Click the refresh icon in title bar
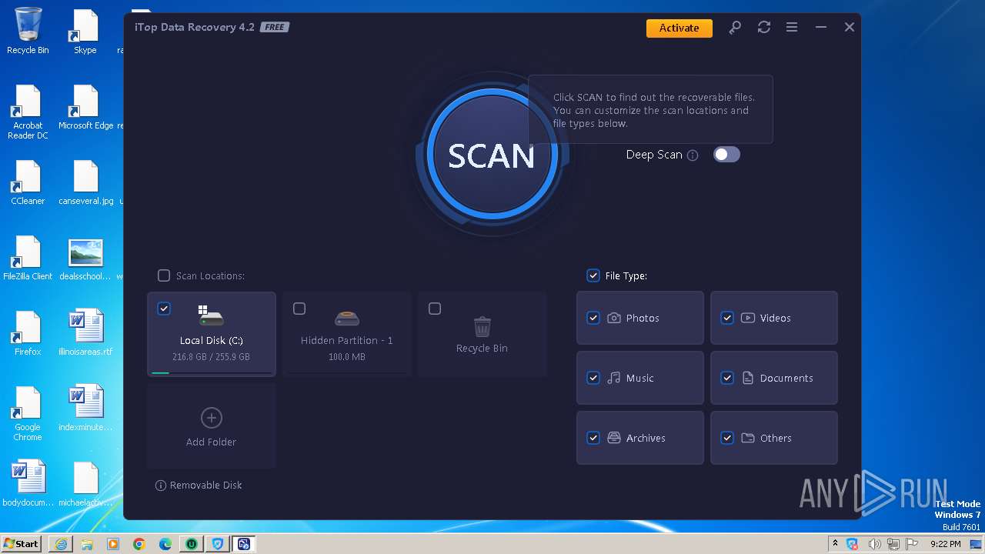985x554 pixels. tap(763, 28)
